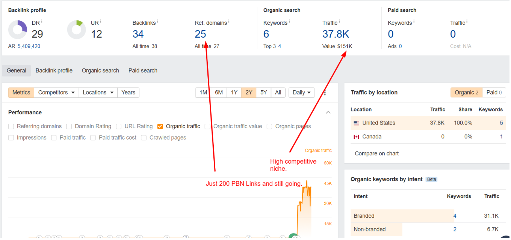Open the 34 backlinks count link

click(138, 34)
